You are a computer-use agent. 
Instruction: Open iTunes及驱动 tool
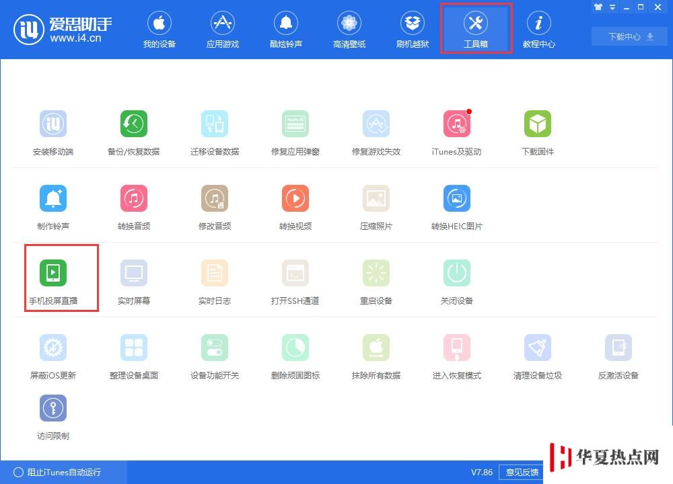(x=457, y=133)
